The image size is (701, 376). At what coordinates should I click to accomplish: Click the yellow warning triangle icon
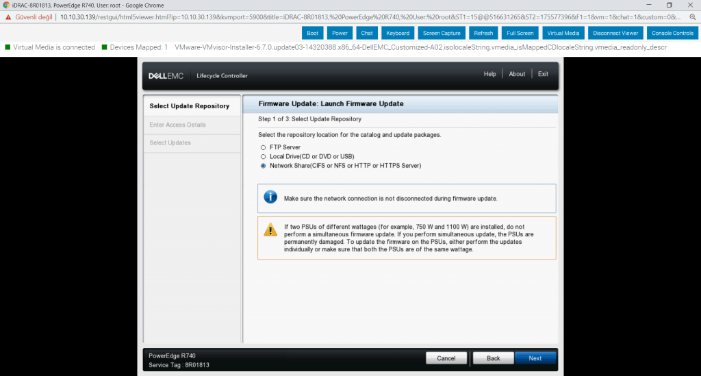(x=270, y=230)
